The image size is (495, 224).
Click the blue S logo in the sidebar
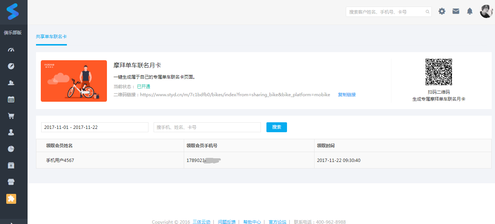tap(12, 11)
